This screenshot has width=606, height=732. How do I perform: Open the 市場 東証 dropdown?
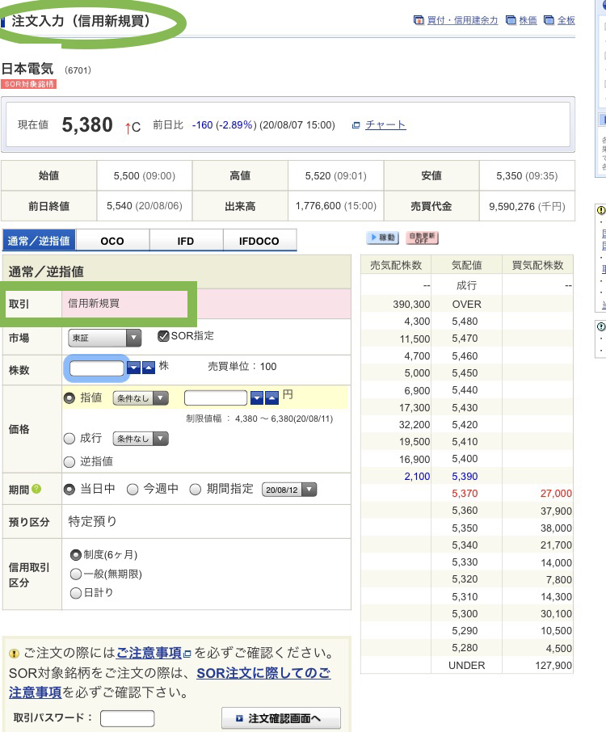[104, 338]
